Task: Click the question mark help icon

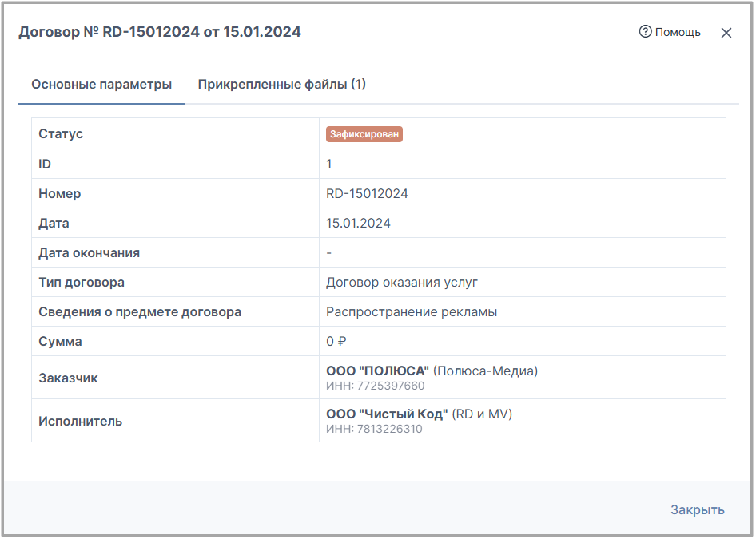Action: [x=645, y=31]
